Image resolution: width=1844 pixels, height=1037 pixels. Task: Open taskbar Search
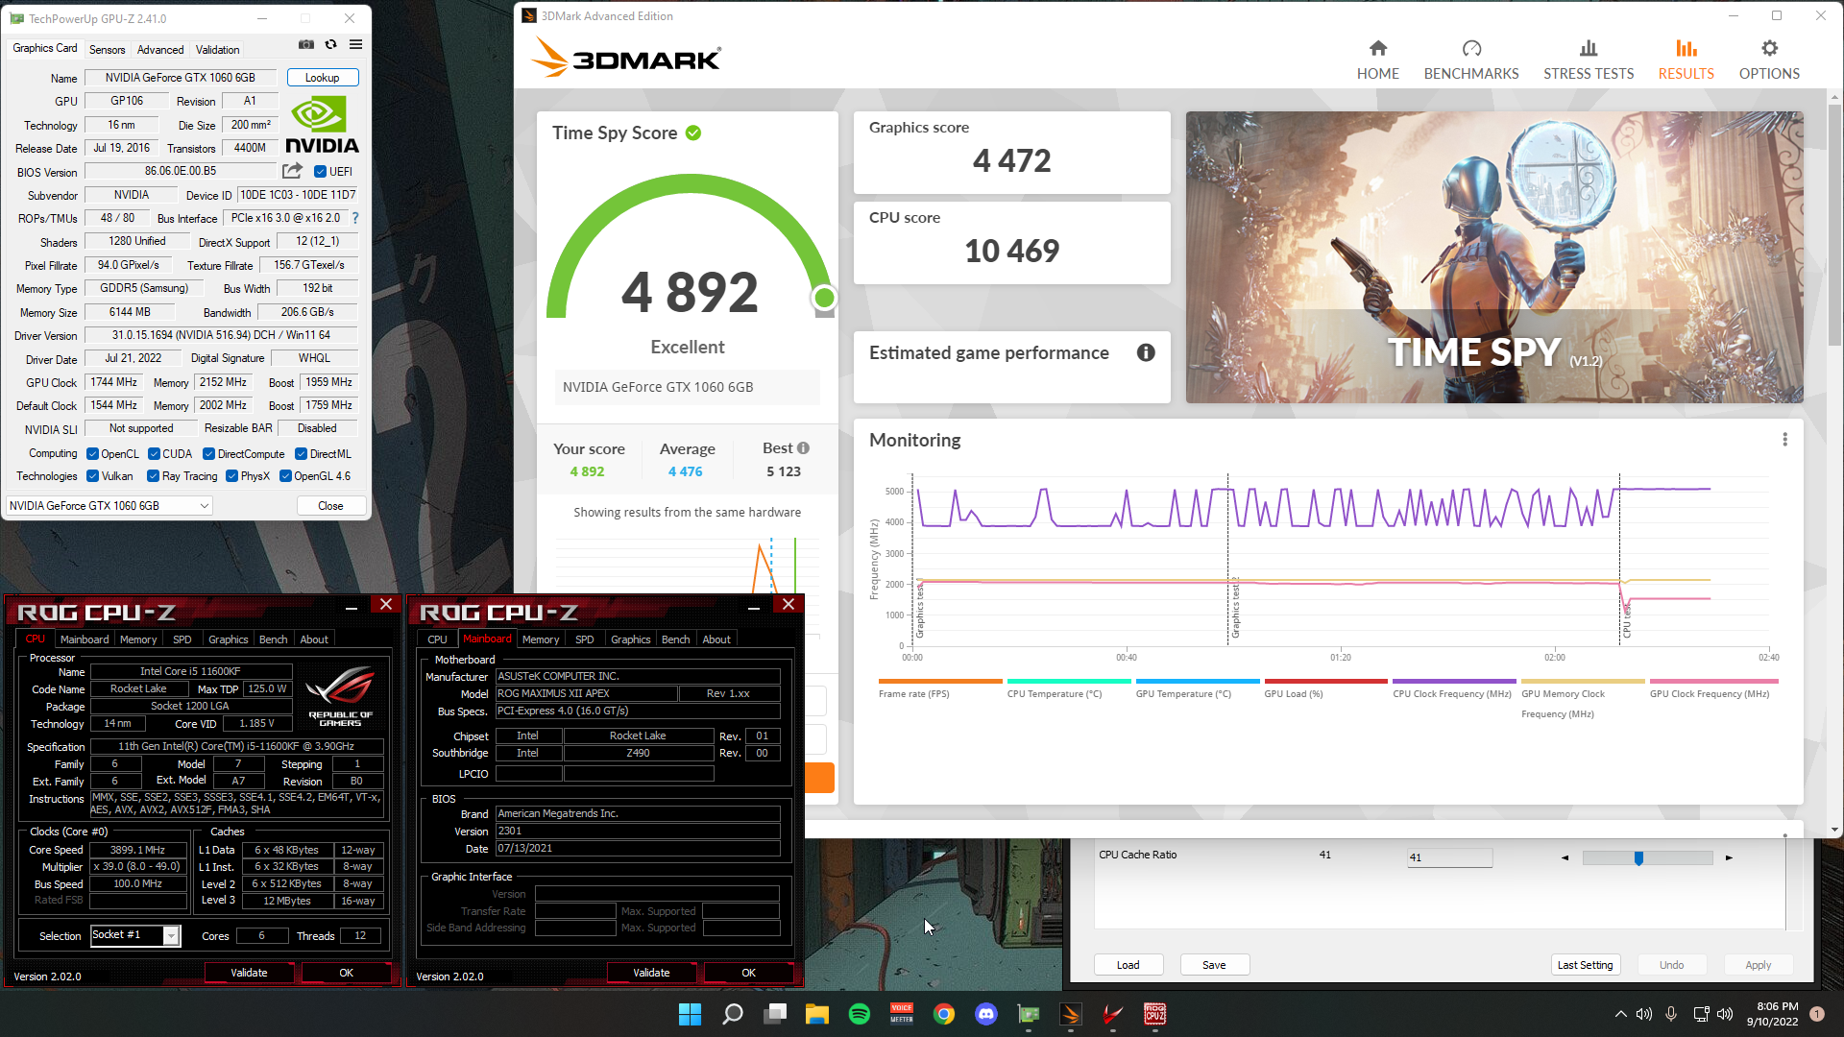click(x=733, y=1014)
